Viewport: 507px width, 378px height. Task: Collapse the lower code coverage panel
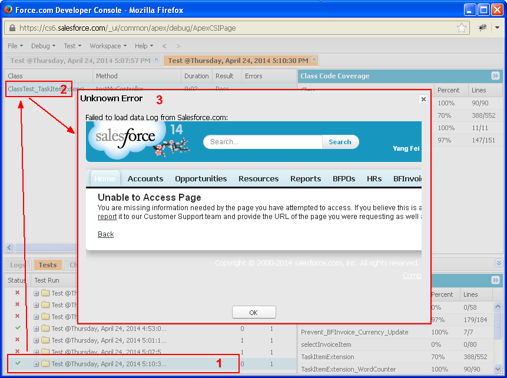click(x=495, y=280)
